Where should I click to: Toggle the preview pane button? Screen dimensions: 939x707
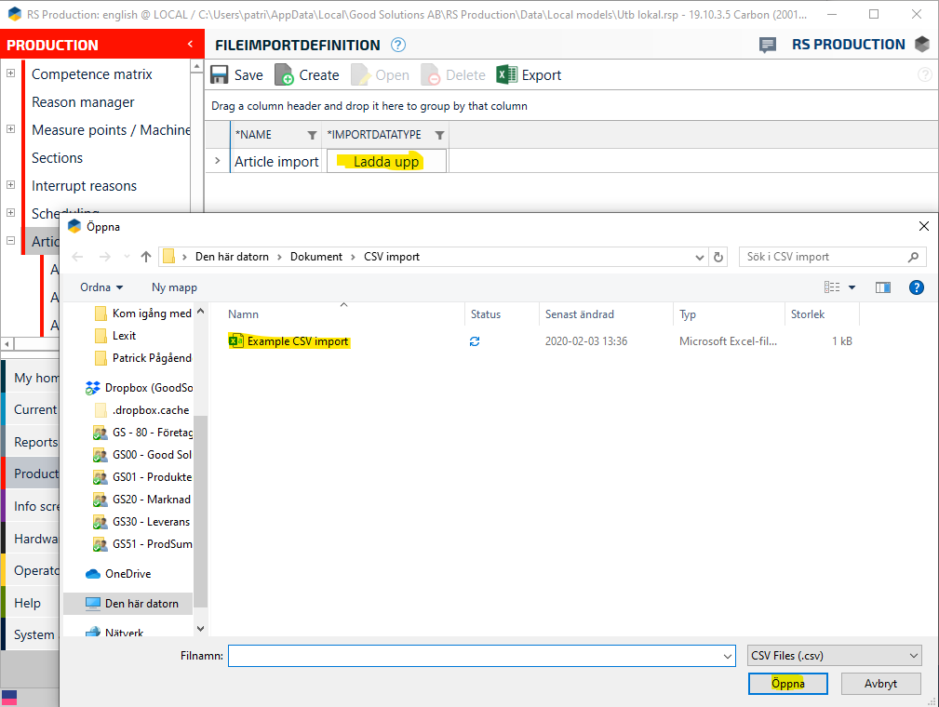coord(883,287)
